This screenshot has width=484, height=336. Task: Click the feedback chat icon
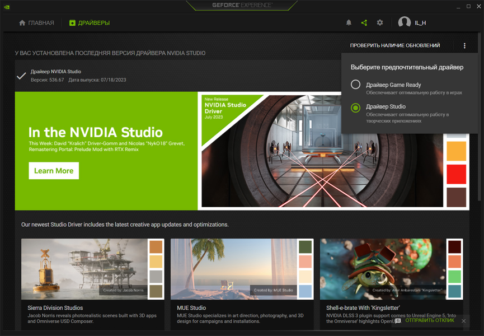(x=398, y=321)
